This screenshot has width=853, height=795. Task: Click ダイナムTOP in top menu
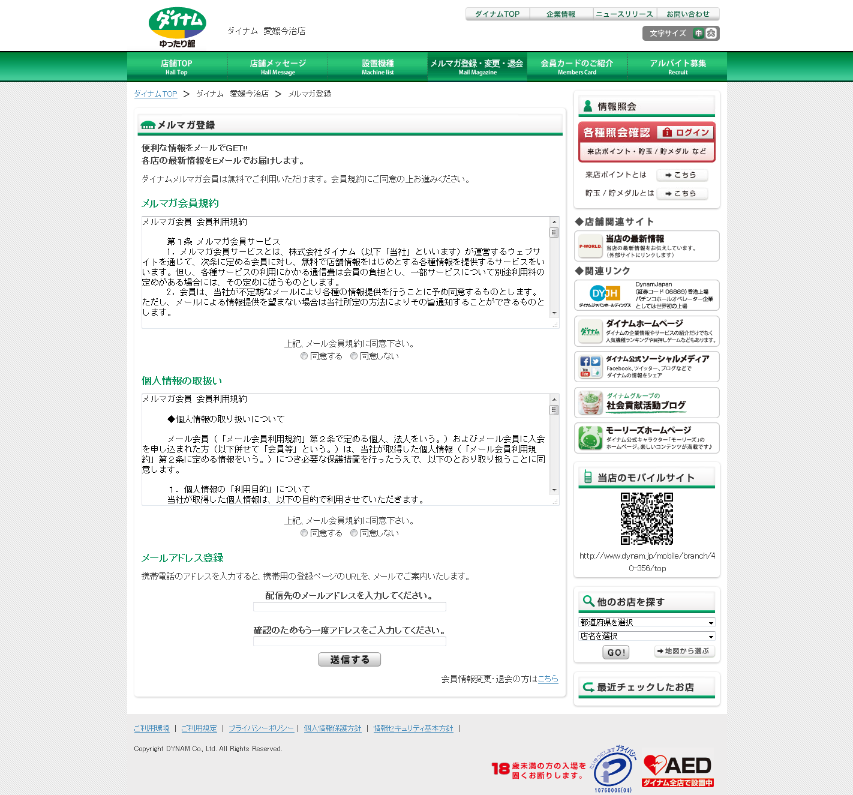[497, 14]
